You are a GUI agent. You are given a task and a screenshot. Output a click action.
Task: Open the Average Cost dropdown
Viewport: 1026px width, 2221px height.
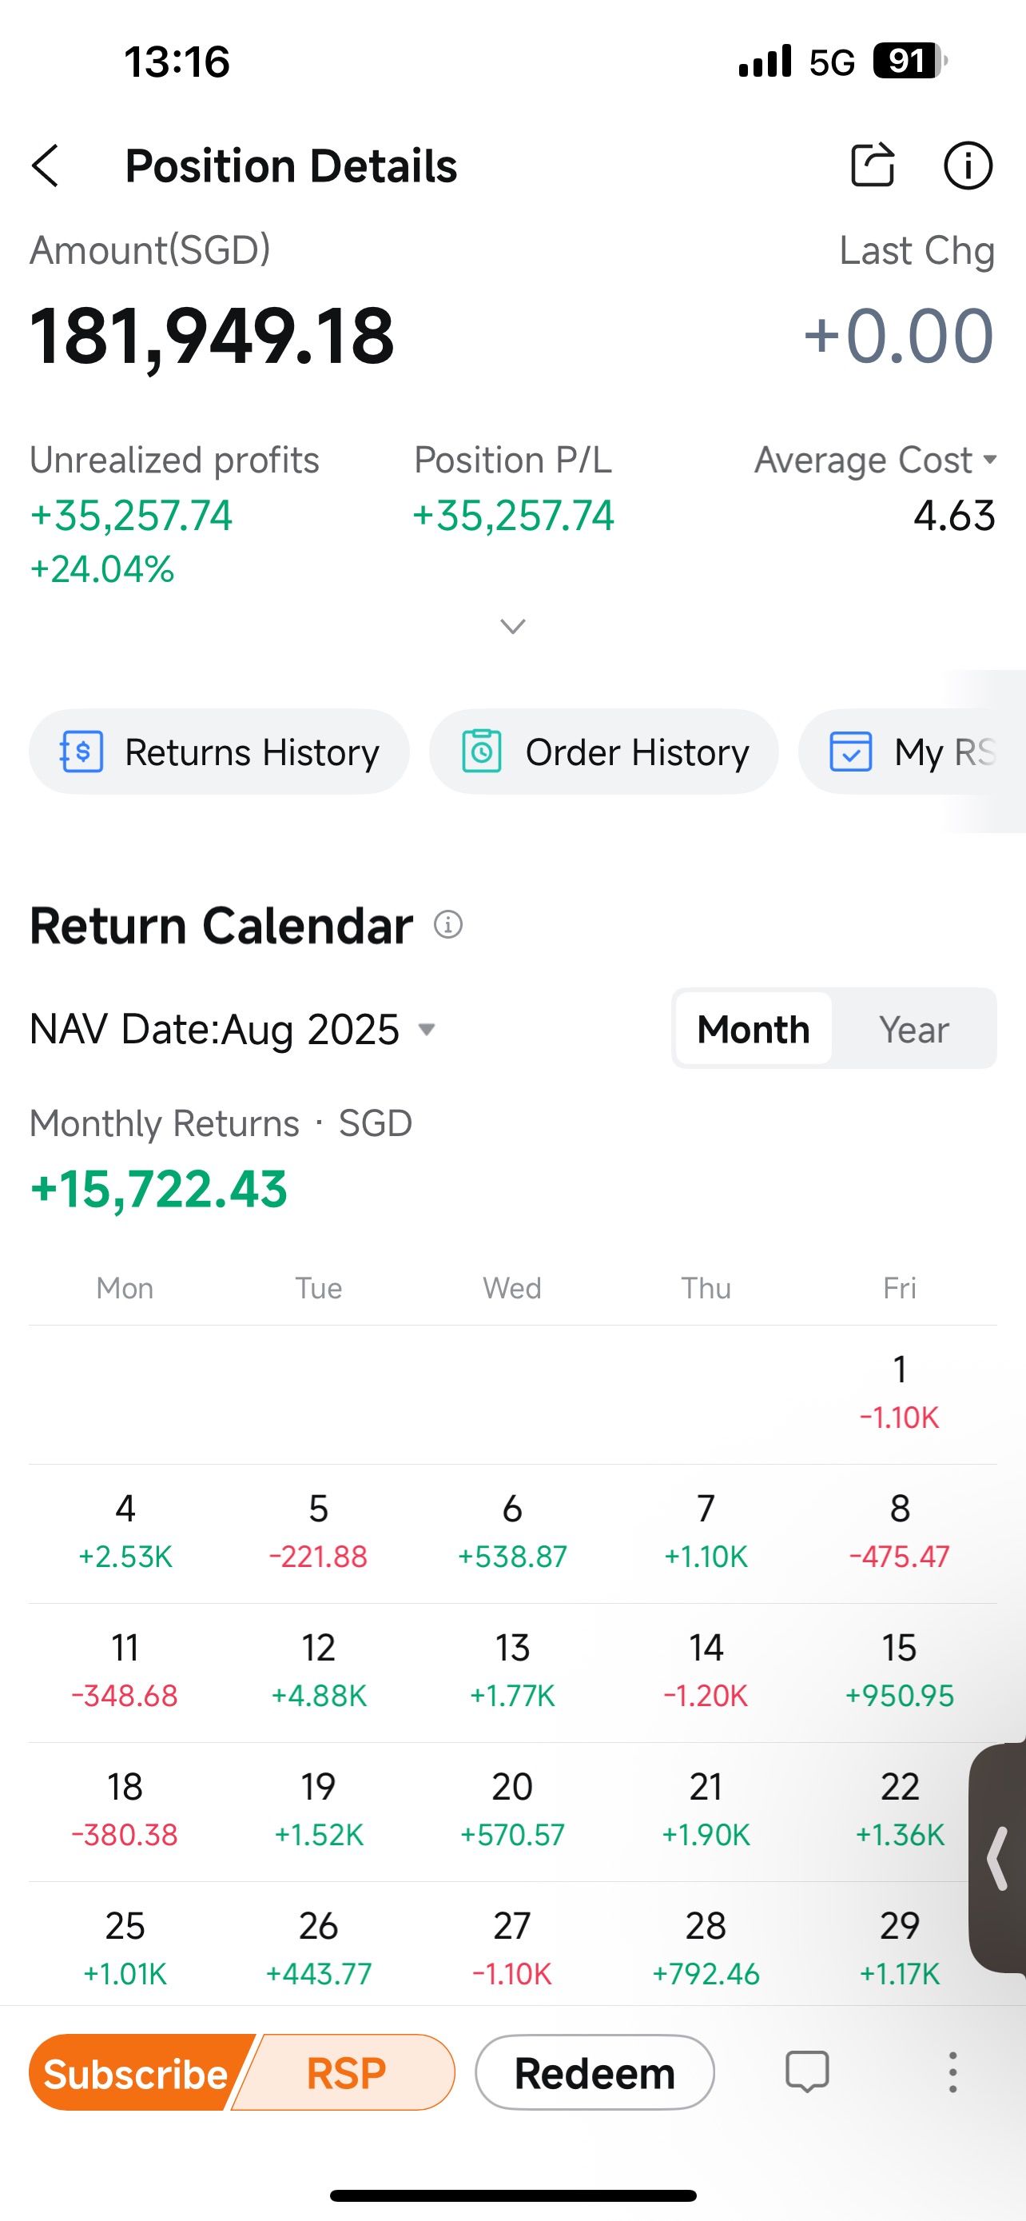click(x=875, y=461)
